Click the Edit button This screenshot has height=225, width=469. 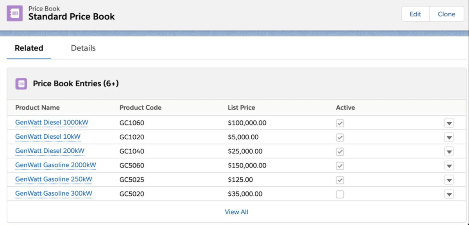point(415,14)
